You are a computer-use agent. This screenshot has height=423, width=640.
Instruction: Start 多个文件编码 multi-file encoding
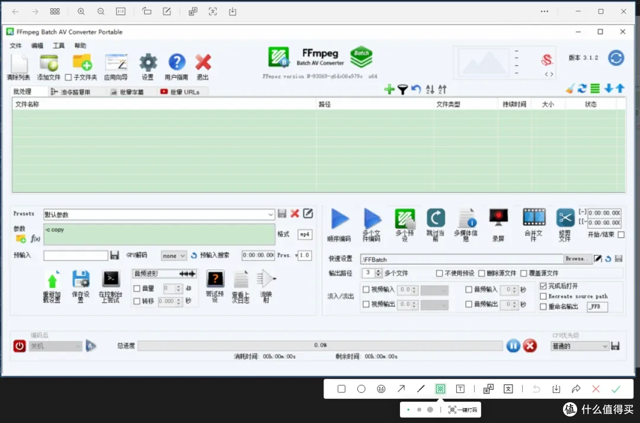[372, 219]
